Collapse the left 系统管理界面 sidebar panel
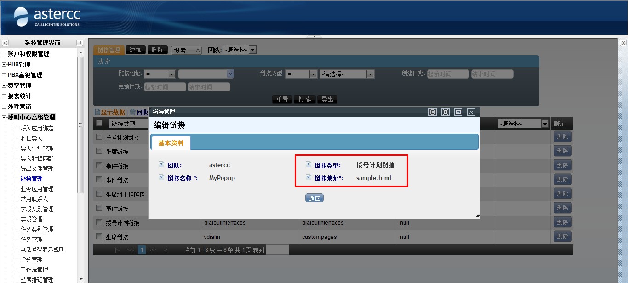This screenshot has height=283, width=628. [5, 43]
